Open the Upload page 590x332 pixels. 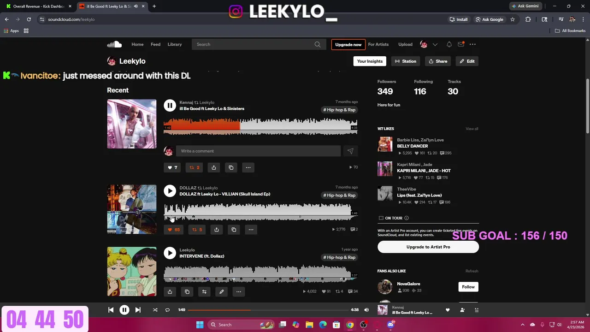[x=405, y=44]
